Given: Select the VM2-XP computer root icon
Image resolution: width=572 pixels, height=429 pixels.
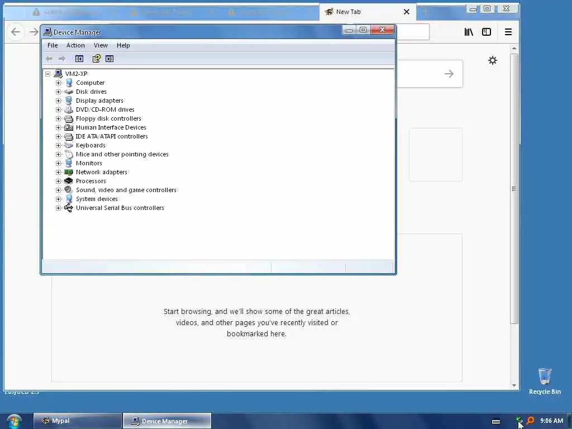Looking at the screenshot, I should (58, 73).
